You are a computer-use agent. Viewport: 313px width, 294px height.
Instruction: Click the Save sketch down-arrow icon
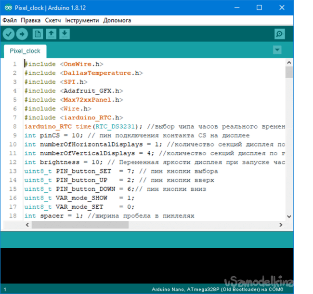point(65,34)
